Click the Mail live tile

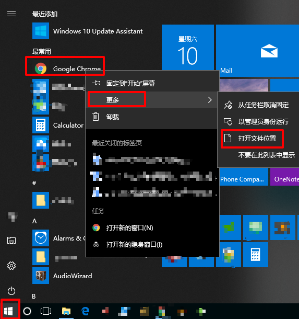click(257, 51)
